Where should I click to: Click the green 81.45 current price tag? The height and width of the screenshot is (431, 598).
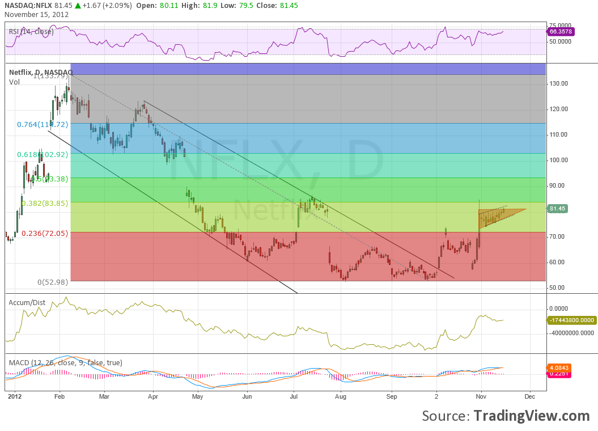tap(557, 209)
